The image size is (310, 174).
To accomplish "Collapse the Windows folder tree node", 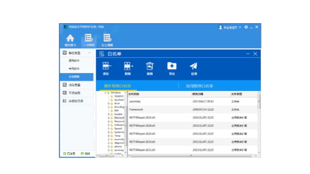I will click(106, 92).
